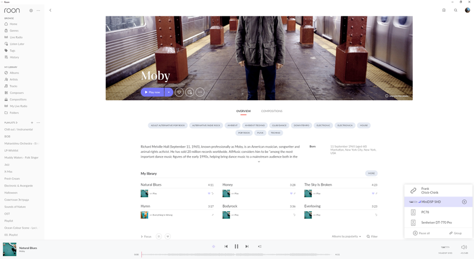This screenshot has height=259, width=474.
Task: Open zone picker MiniDSP SHD in playbar
Action: point(445,249)
